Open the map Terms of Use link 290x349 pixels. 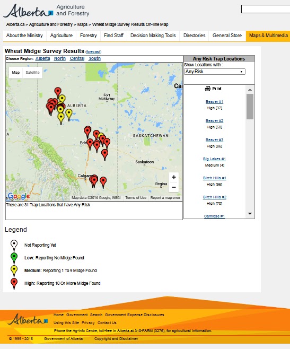[136, 198]
